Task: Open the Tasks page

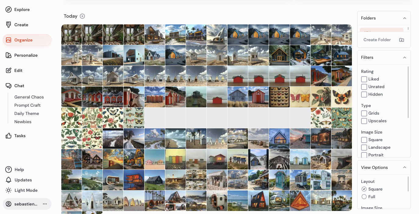Action: click(x=20, y=136)
